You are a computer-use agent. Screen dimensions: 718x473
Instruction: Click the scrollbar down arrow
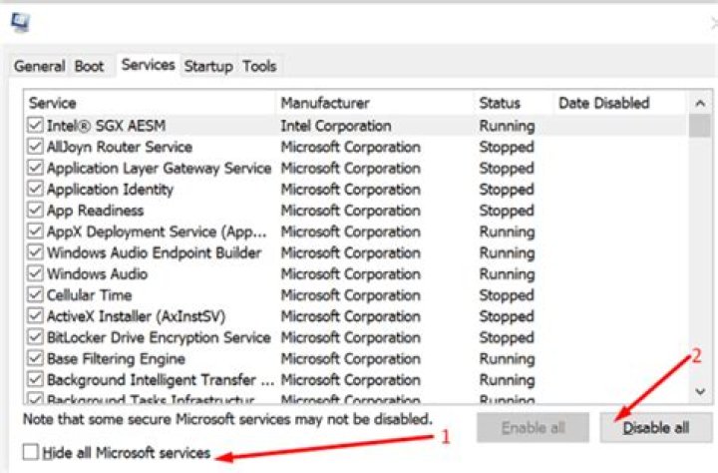(x=700, y=392)
